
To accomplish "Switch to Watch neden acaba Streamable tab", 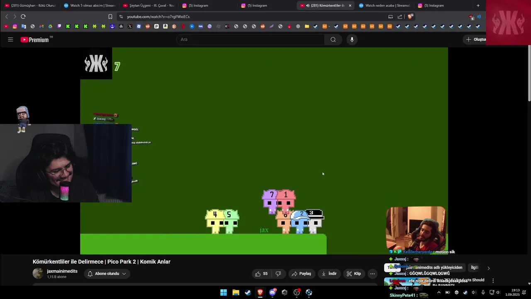I will click(x=385, y=5).
